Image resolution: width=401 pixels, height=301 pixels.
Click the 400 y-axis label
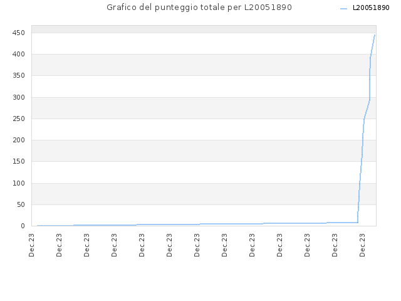19,55
